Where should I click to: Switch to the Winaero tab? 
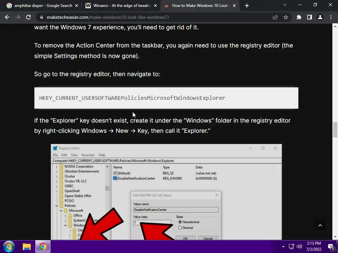click(121, 6)
